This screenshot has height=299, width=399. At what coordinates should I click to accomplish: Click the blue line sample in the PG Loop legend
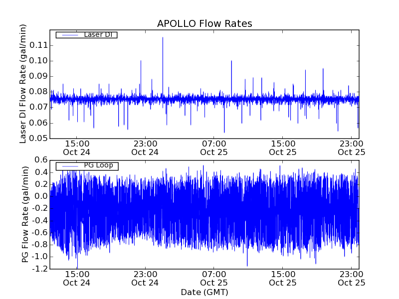pyautogui.click(x=70, y=166)
